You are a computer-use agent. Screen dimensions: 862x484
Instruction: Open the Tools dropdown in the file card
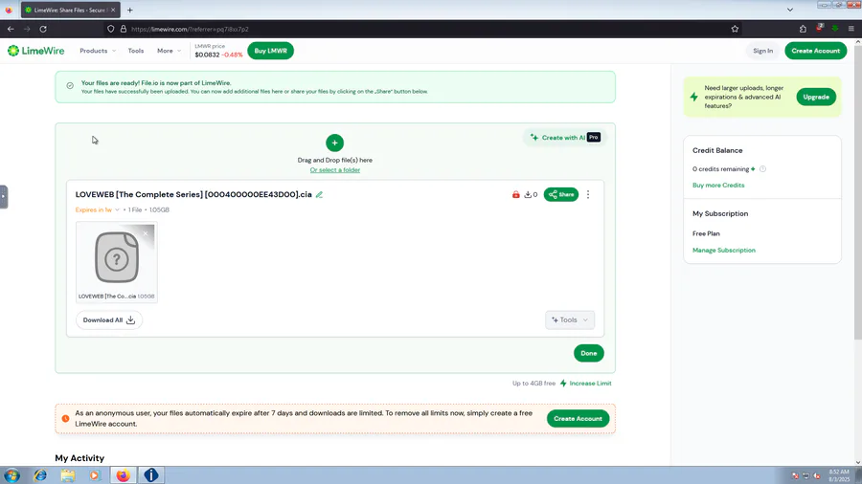point(570,319)
